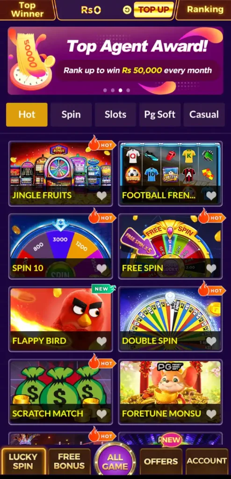231x479 pixels.
Task: Go to fourth banner slide dot
Action: click(128, 90)
